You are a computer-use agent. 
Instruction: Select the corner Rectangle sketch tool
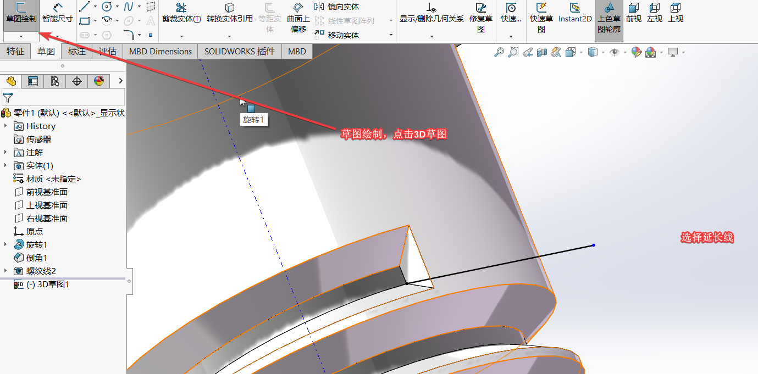(x=84, y=21)
